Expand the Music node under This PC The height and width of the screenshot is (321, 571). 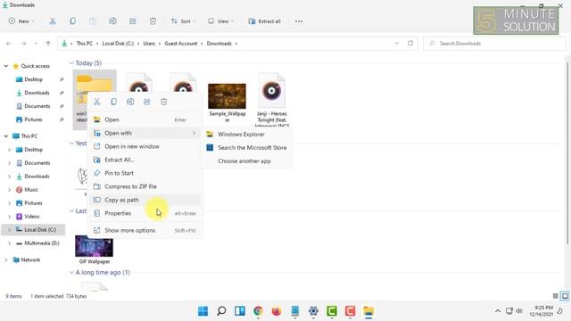pyautogui.click(x=10, y=190)
